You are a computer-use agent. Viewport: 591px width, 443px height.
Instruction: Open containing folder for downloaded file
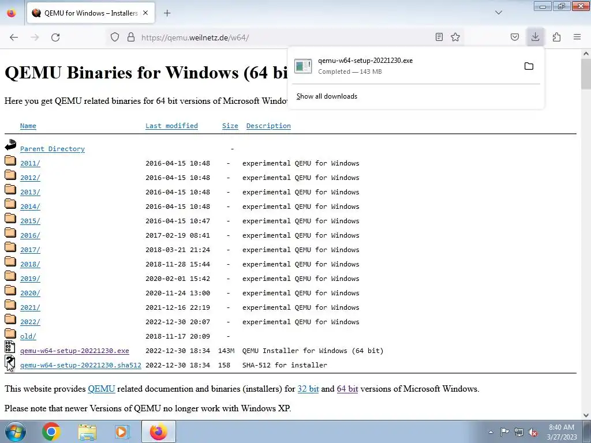pyautogui.click(x=529, y=66)
